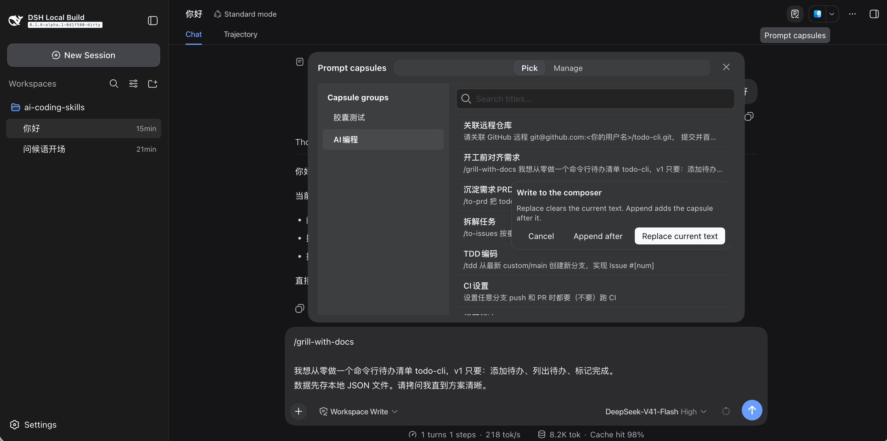Click the Standard mode indicator
The image size is (887, 441).
tap(245, 14)
